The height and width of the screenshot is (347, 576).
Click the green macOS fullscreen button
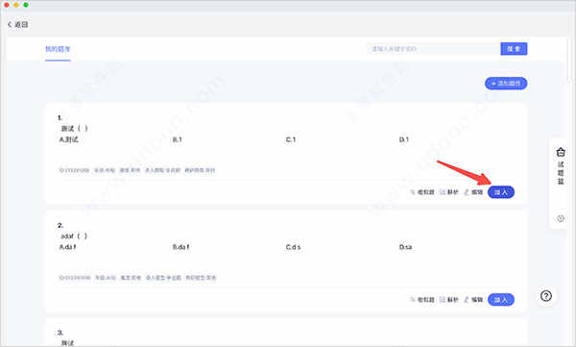pyautogui.click(x=26, y=5)
